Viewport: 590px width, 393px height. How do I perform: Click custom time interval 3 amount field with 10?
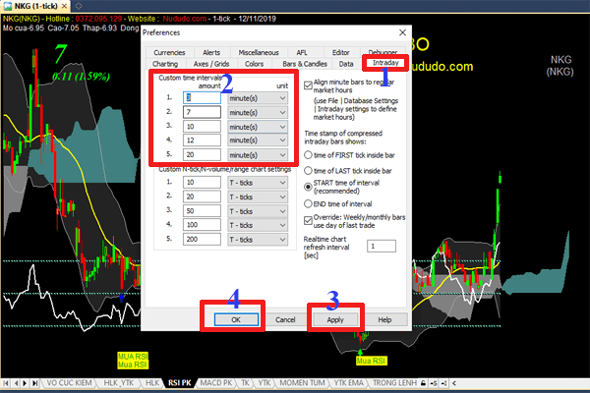tap(202, 127)
